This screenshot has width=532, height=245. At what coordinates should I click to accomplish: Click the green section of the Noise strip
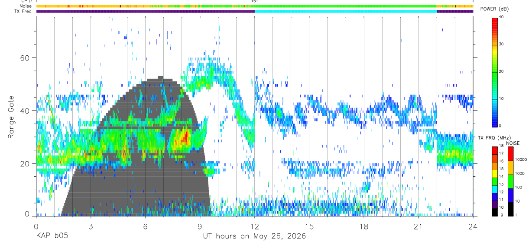pyautogui.click(x=346, y=6)
